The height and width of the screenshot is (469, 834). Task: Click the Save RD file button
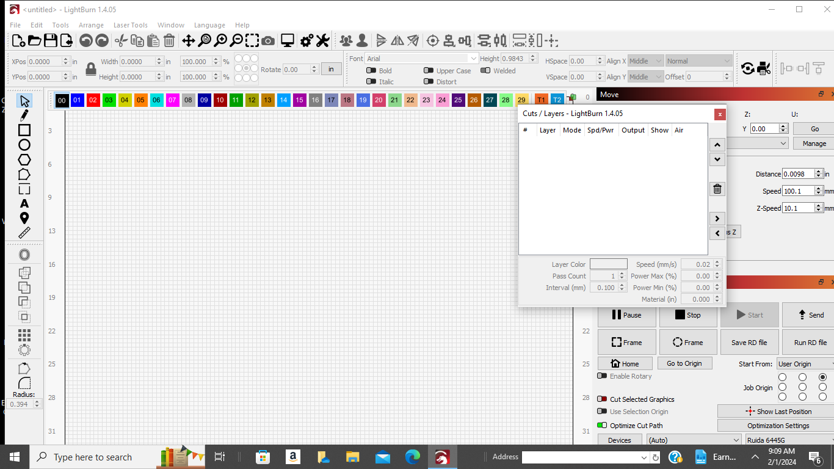[749, 343]
